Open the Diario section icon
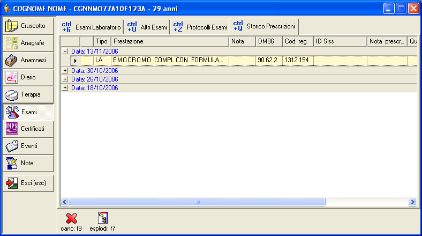This screenshot has width=422, height=236. [12, 77]
